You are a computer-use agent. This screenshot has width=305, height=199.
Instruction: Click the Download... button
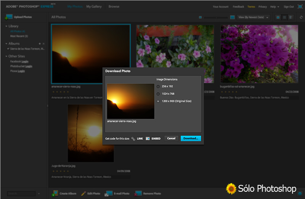191,139
